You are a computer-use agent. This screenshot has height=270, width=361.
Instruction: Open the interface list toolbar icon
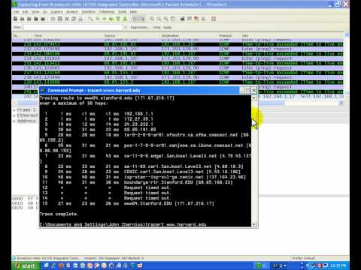(x=15, y=19)
